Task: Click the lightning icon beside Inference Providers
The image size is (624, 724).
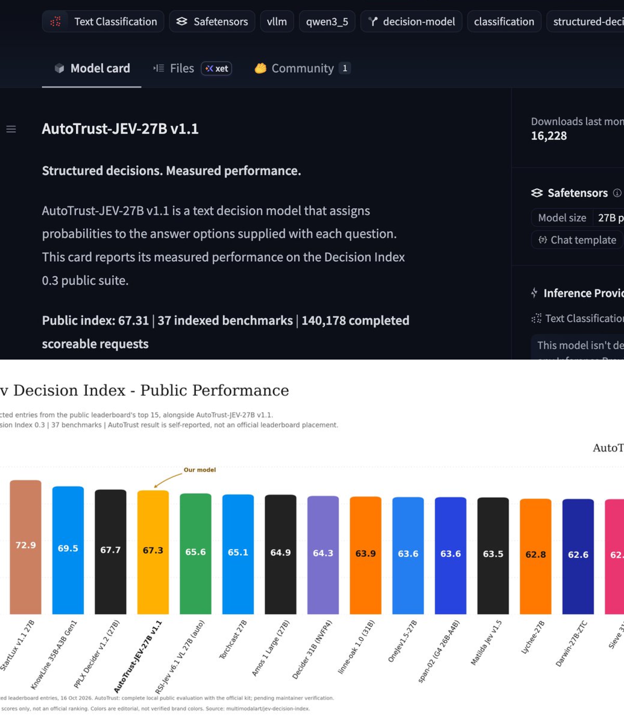Action: coord(534,293)
